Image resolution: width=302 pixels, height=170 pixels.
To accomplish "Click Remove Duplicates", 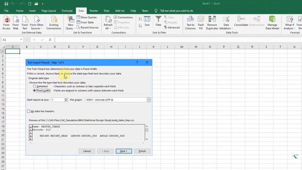I will [x=212, y=23].
